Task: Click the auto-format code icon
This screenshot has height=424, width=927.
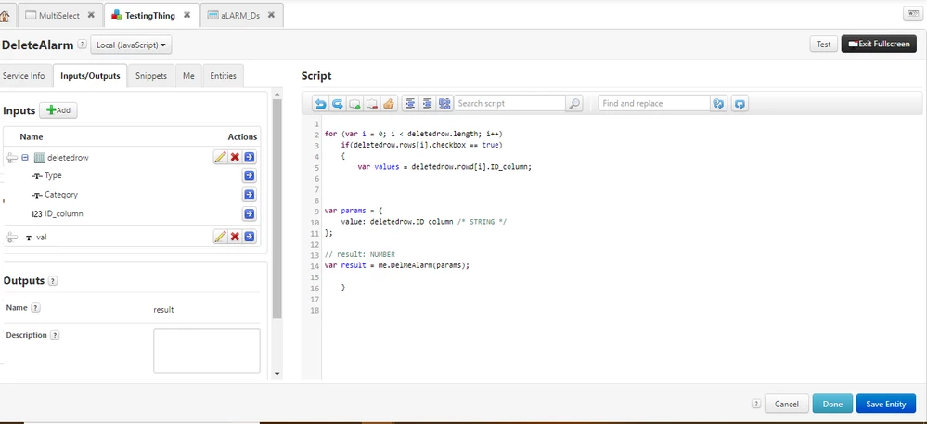Action: pos(444,104)
